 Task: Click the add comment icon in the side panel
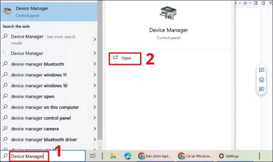coord(262,70)
